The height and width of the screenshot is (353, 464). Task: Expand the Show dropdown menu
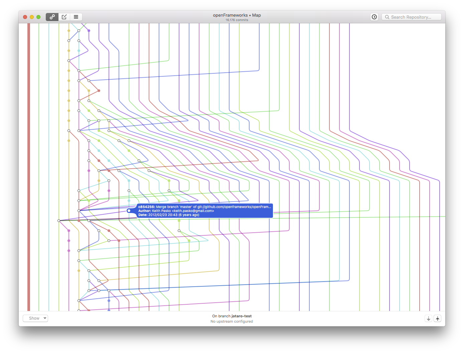tap(35, 318)
